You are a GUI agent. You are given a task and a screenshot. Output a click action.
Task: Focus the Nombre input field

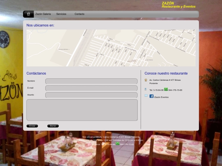(x=91, y=81)
